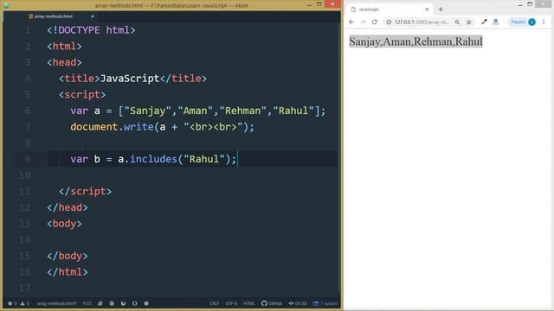The height and width of the screenshot is (311, 554).
Task: Click the Atom logo in title bar
Action: [6, 5]
